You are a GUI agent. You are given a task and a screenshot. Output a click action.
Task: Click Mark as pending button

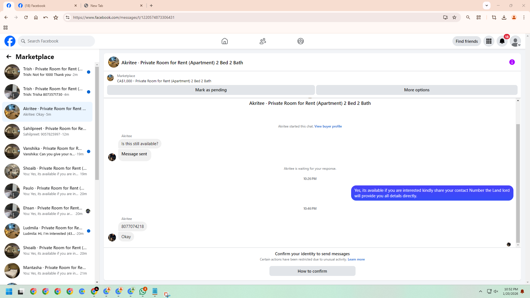click(211, 90)
